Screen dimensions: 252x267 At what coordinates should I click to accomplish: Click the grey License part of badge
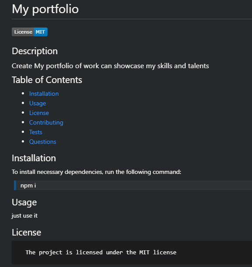click(x=23, y=32)
